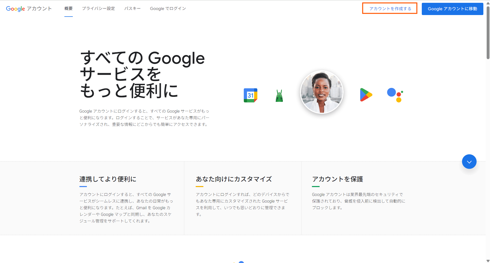
Task: Click the Google Calendar icon
Action: 250,95
